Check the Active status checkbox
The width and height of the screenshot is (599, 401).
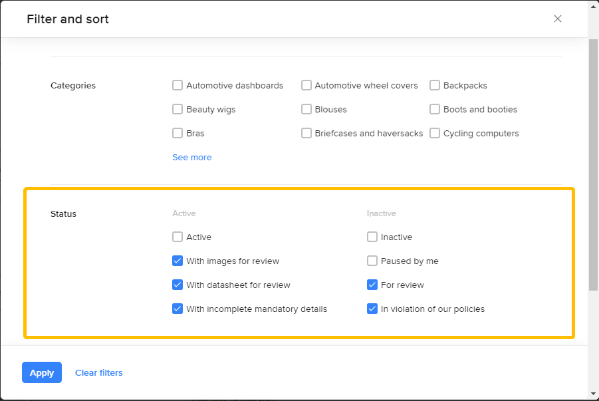pyautogui.click(x=178, y=237)
